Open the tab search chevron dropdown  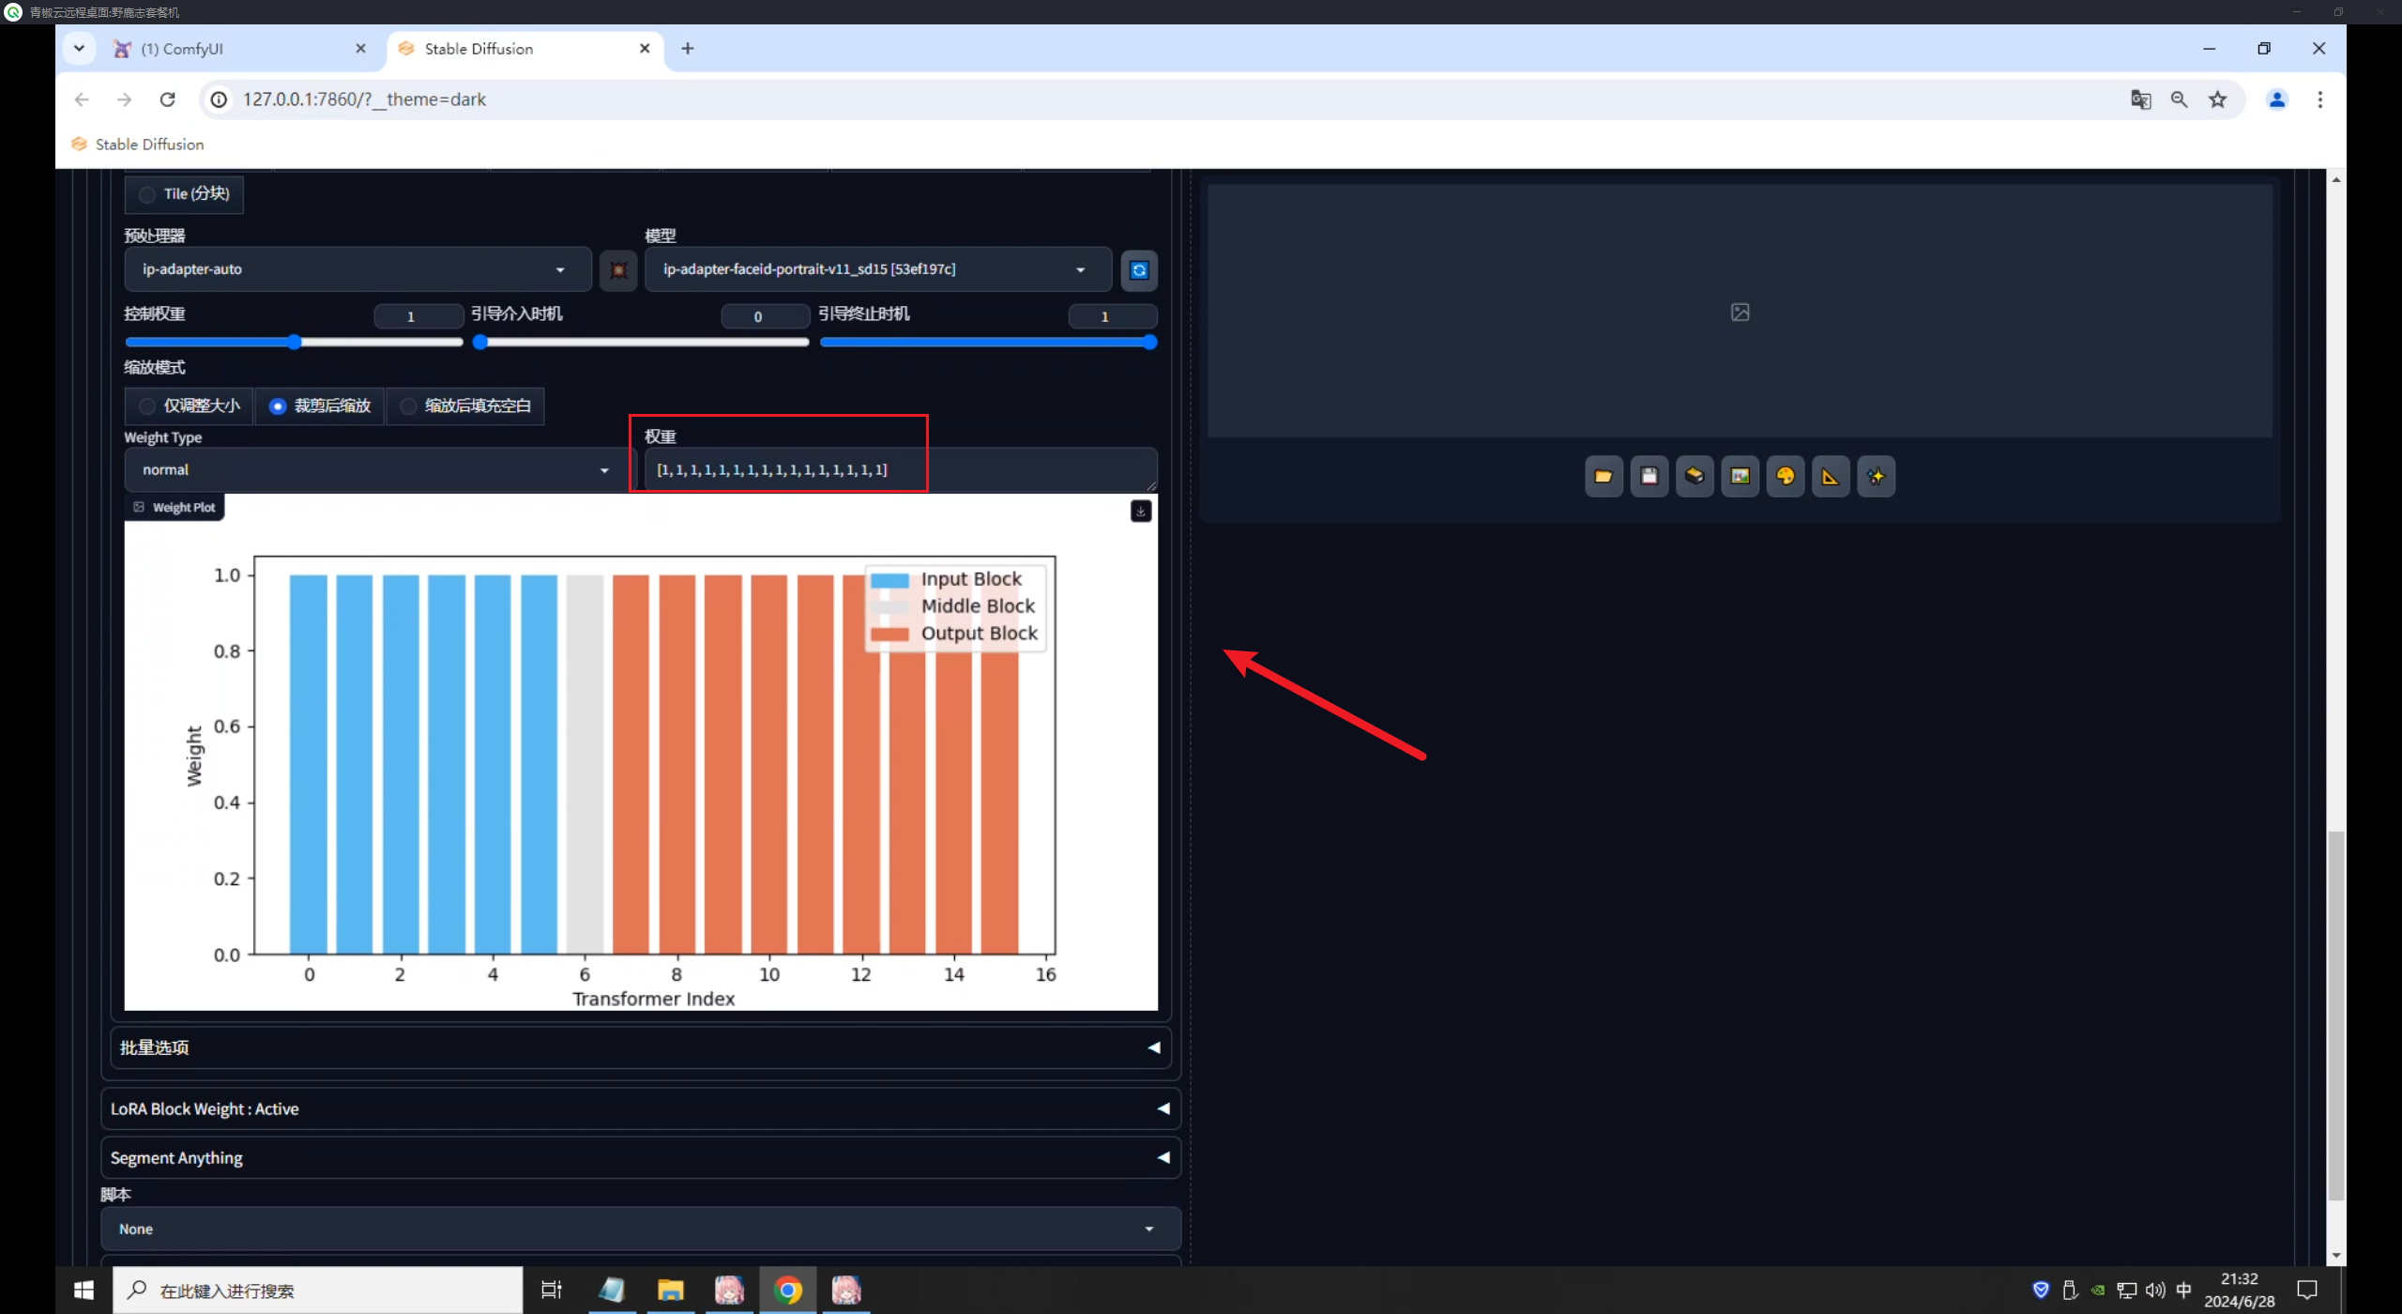(79, 49)
